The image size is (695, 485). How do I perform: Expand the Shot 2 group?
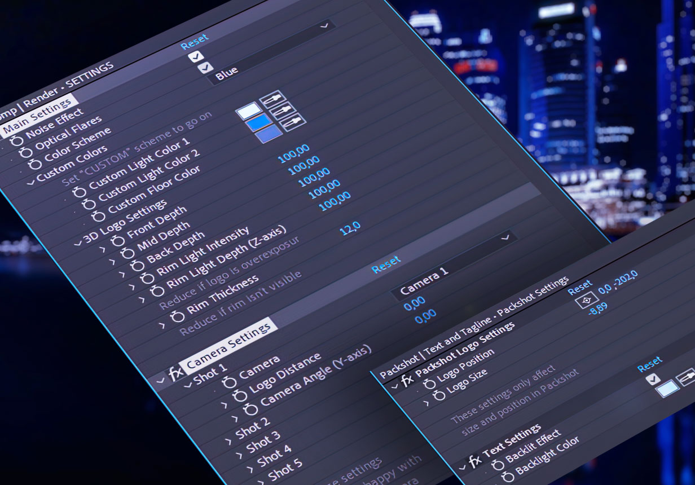tap(230, 440)
